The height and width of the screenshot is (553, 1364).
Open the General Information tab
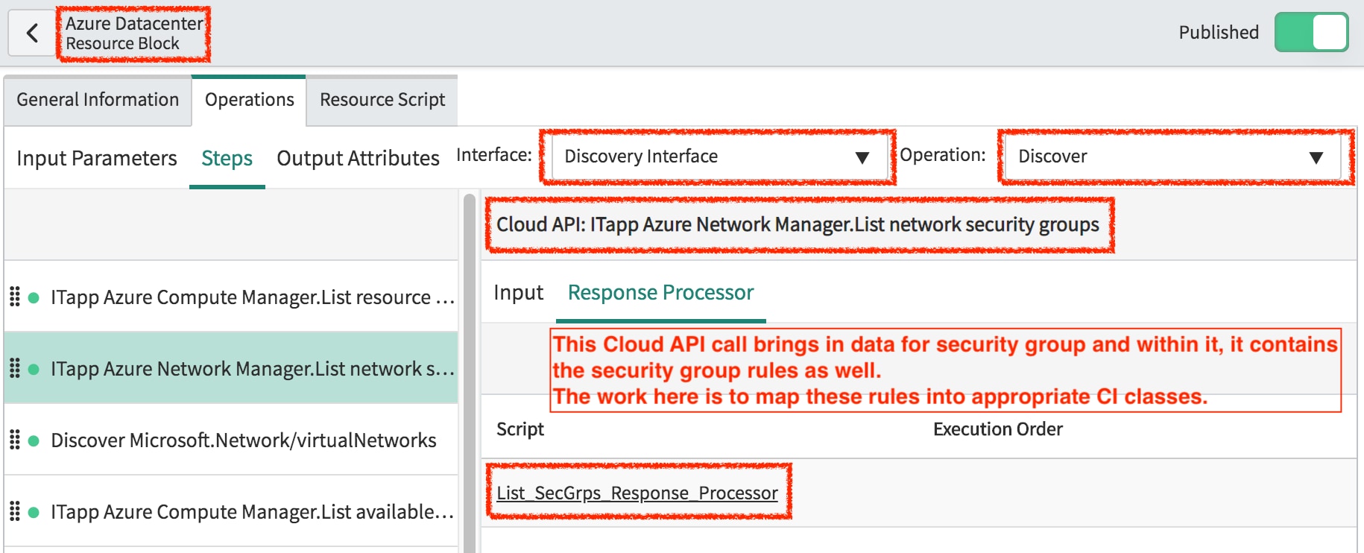point(98,100)
